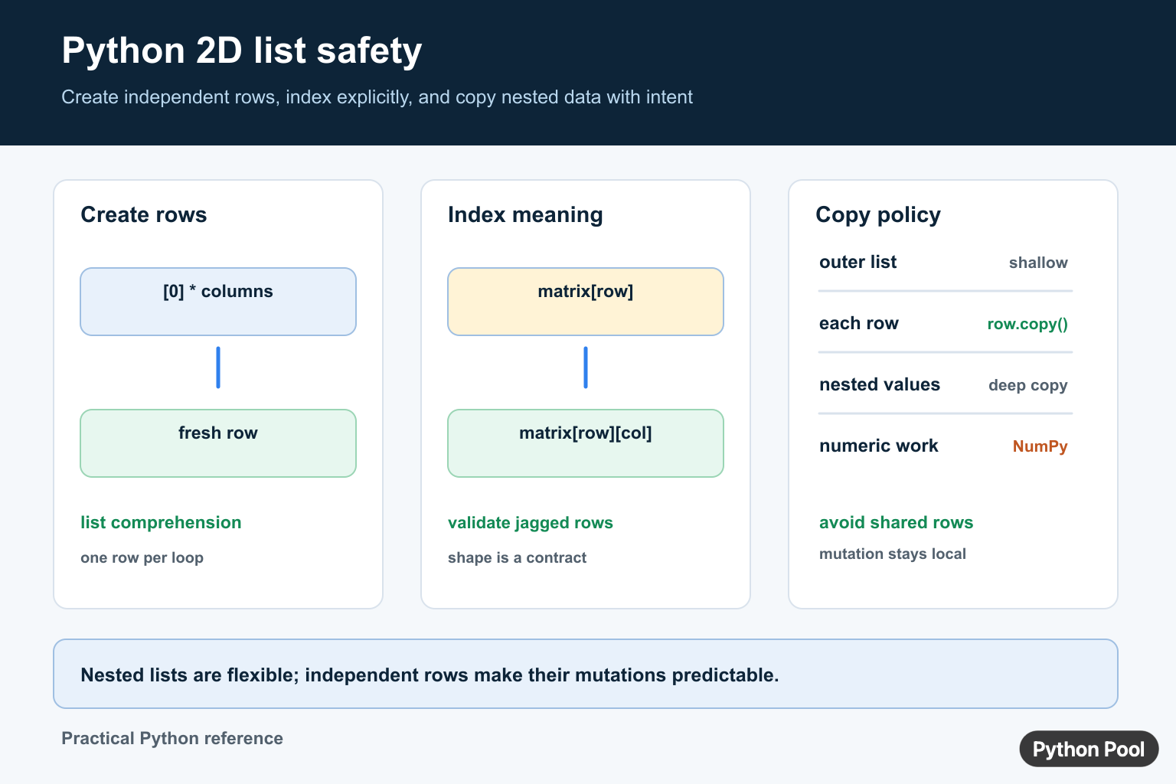Click the deep copy value
Image resolution: width=1176 pixels, height=784 pixels.
[x=1027, y=385]
